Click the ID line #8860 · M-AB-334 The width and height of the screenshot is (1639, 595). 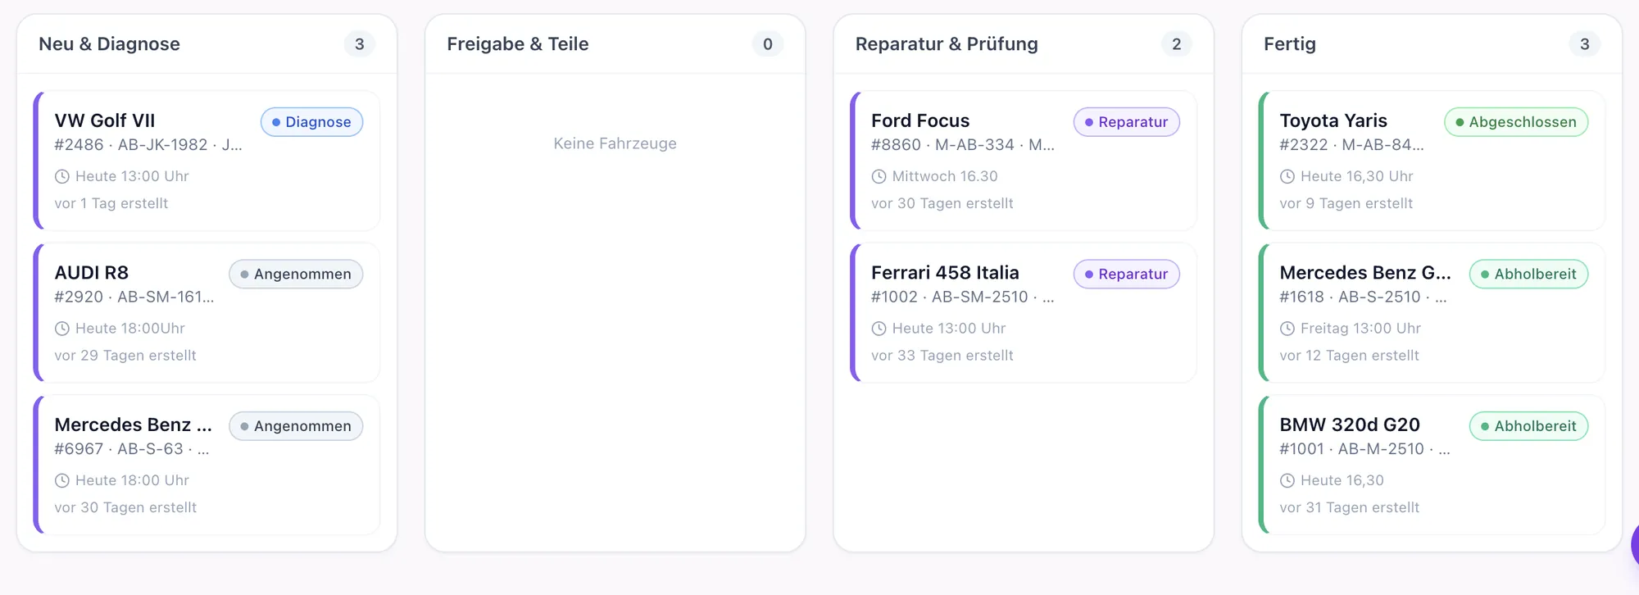pos(963,145)
